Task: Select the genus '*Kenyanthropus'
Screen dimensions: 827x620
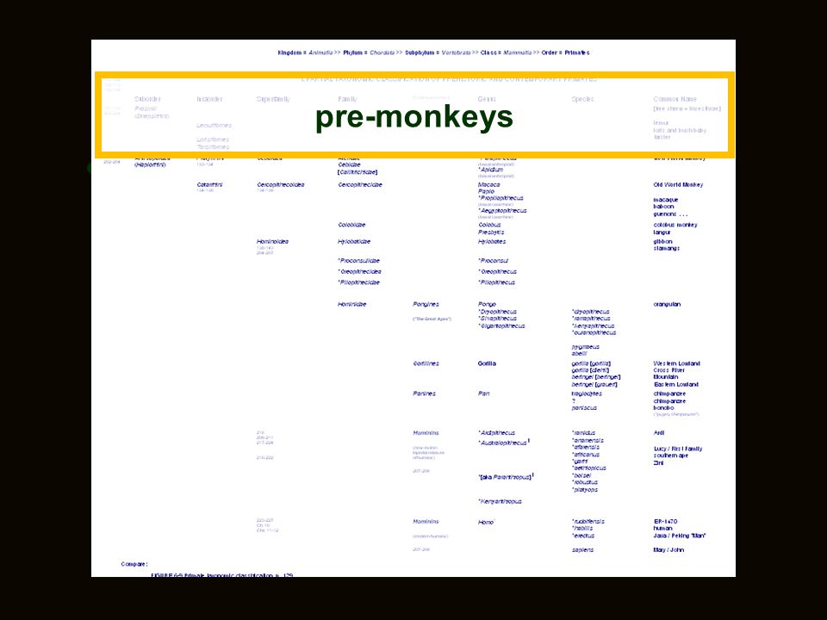Action: [x=500, y=501]
